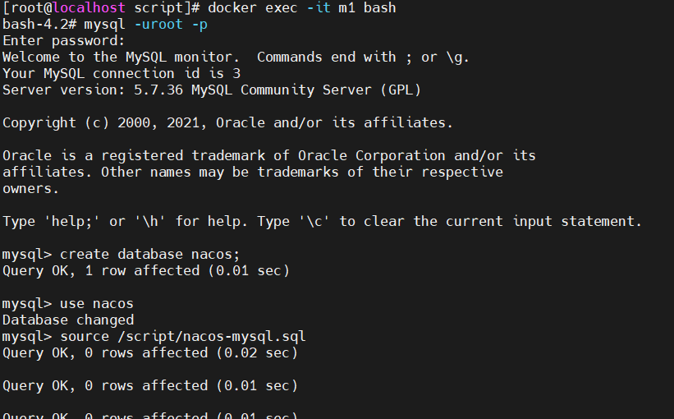
Task: Click the 'Oracle is a registered trademark' line
Action: [x=269, y=156]
